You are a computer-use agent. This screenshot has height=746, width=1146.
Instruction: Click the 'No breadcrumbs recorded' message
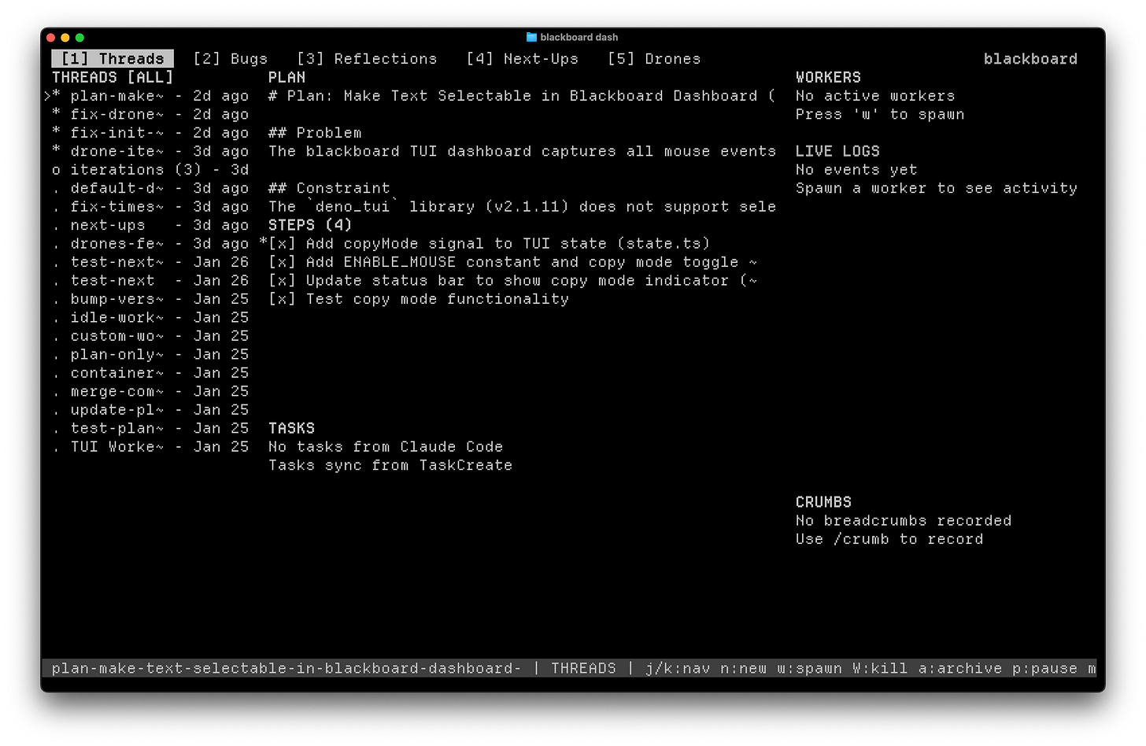pyautogui.click(x=904, y=521)
